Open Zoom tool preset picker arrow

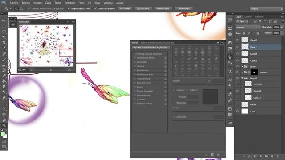pyautogui.click(x=11, y=9)
